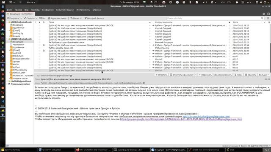Screen dimensions: 271x152
Task: Open the message 'Re: Рубрика, куда сбрасывать книги'
Action: [x=66, y=42]
